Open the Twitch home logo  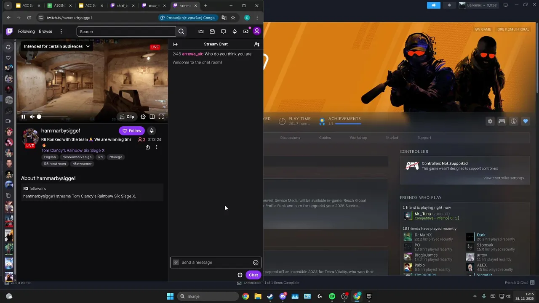click(9, 31)
